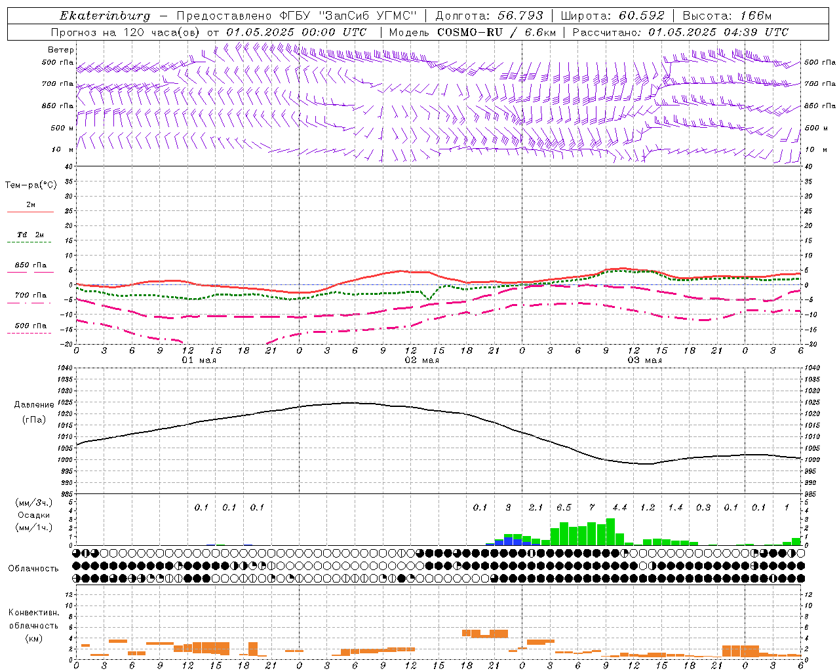
Task: Click the 03 мая date label
Action: pos(644,360)
